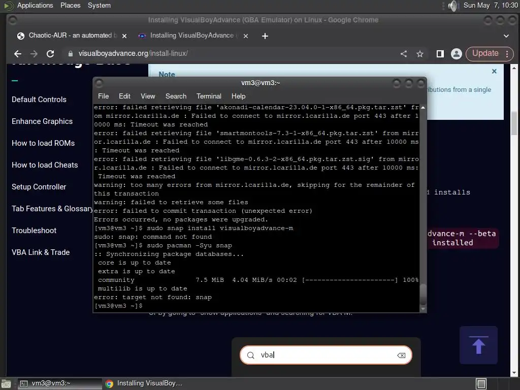Open Chrome three-dot menu
520x390 pixels.
click(507, 54)
